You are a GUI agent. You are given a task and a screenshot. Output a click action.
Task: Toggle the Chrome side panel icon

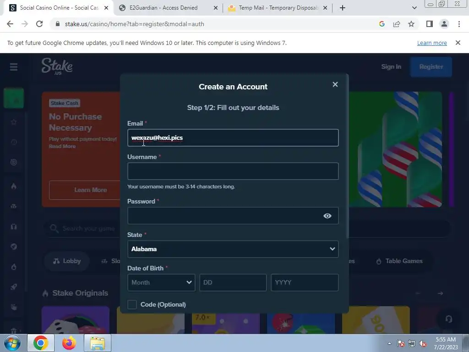[x=430, y=24]
